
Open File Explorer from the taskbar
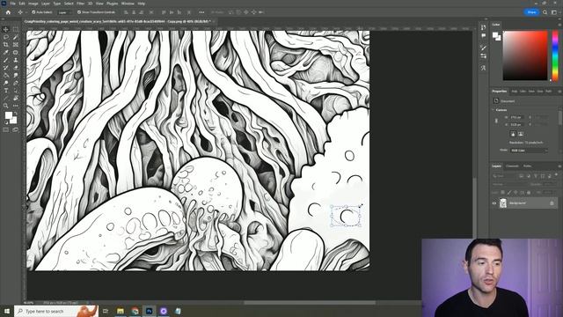[x=121, y=311]
